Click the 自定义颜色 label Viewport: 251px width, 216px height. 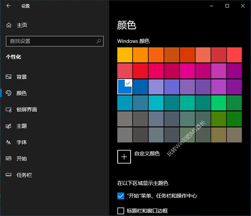coord(147,154)
